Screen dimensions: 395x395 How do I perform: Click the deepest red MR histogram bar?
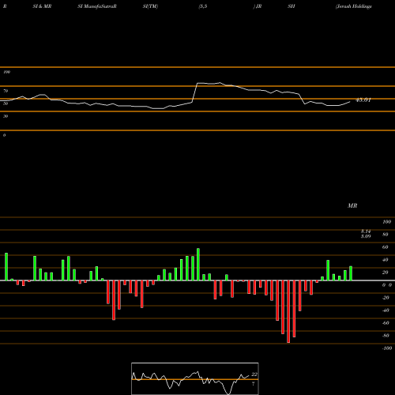tap(288, 311)
